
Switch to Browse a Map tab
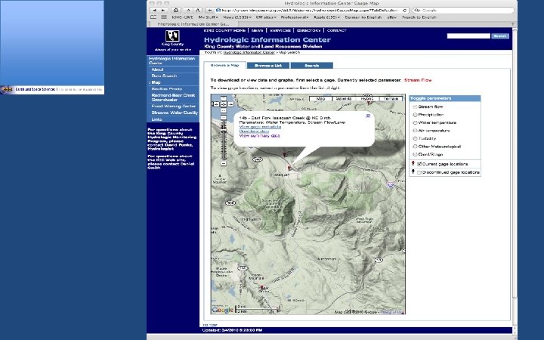pos(225,65)
